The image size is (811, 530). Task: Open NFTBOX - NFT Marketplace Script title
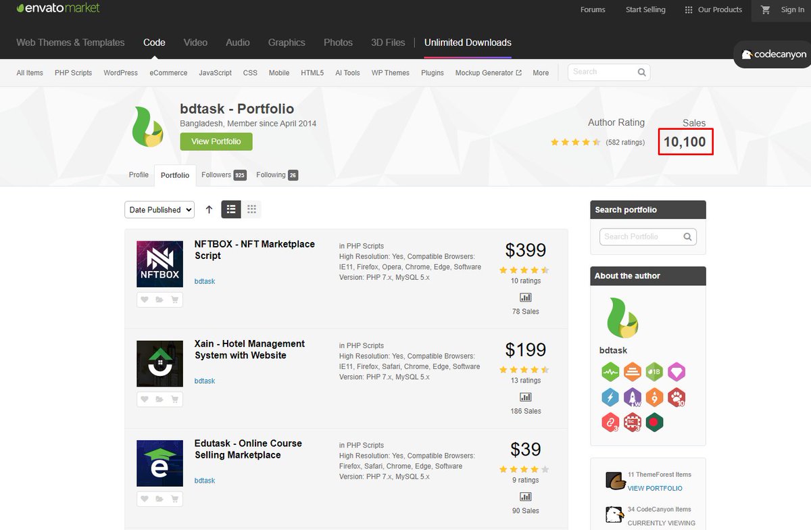[254, 249]
